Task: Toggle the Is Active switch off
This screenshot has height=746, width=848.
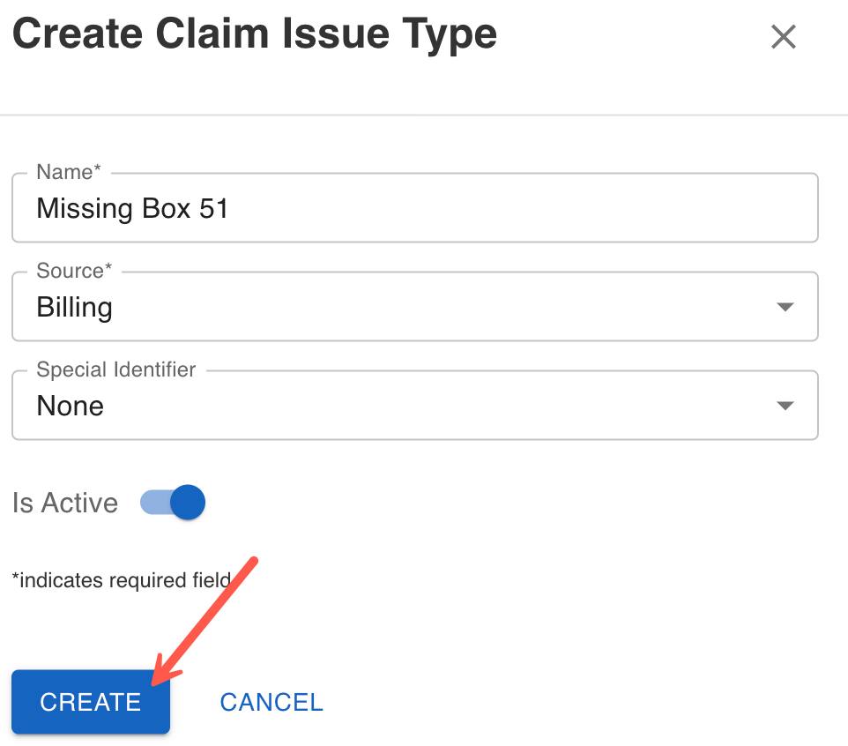Action: (186, 503)
